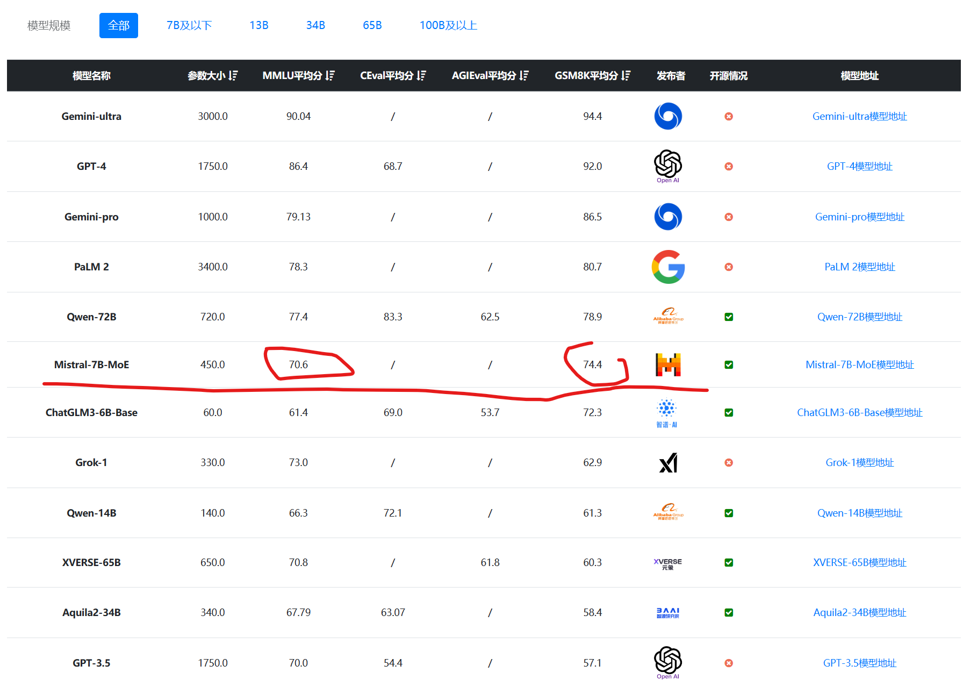
Task: Click closed-source red icon for Gemini-pro
Action: [729, 217]
